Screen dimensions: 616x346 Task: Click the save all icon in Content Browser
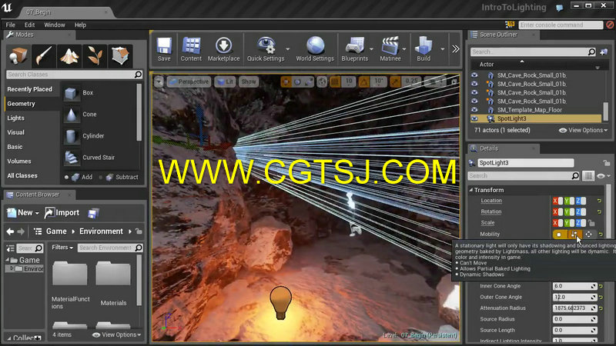point(93,213)
